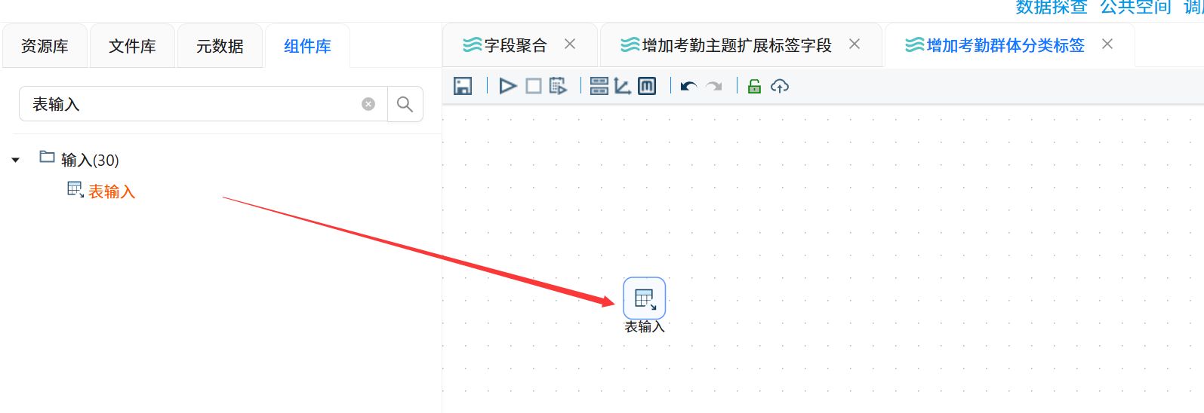Click the 表输入 table icon in tree
The image size is (1204, 413).
[x=75, y=190]
